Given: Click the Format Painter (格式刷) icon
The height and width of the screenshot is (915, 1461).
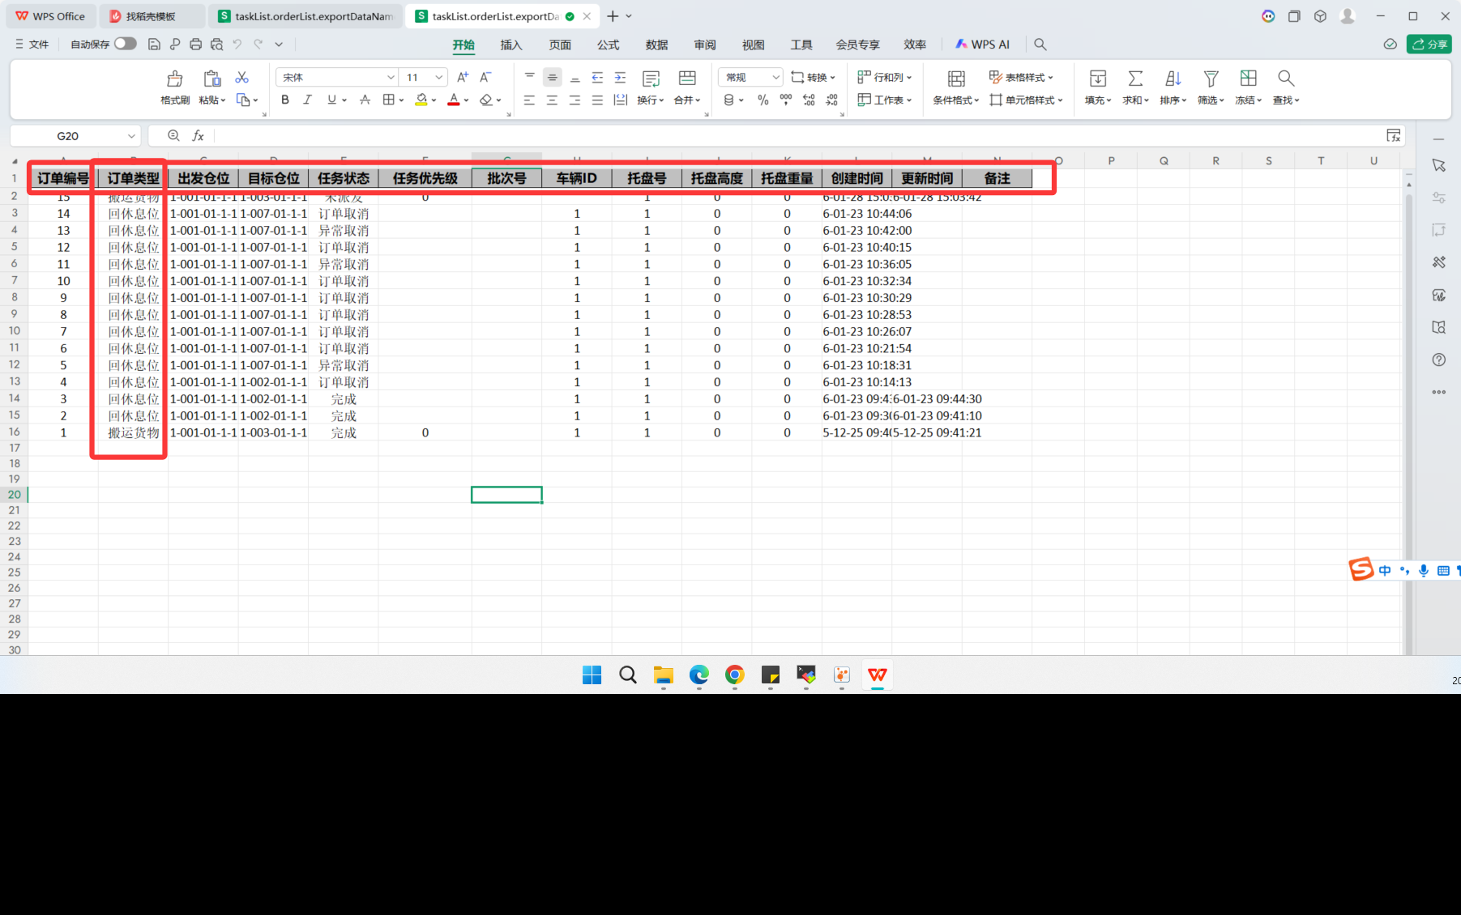Looking at the screenshot, I should (x=174, y=79).
